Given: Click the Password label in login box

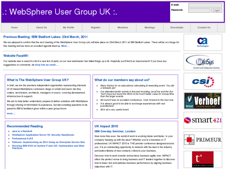Looking at the screenshot, I should (x=177, y=10).
